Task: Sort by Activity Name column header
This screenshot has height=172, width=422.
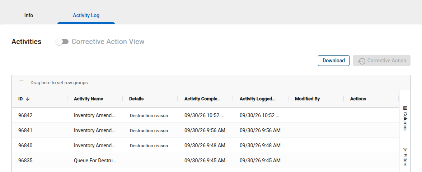Action: coord(88,99)
